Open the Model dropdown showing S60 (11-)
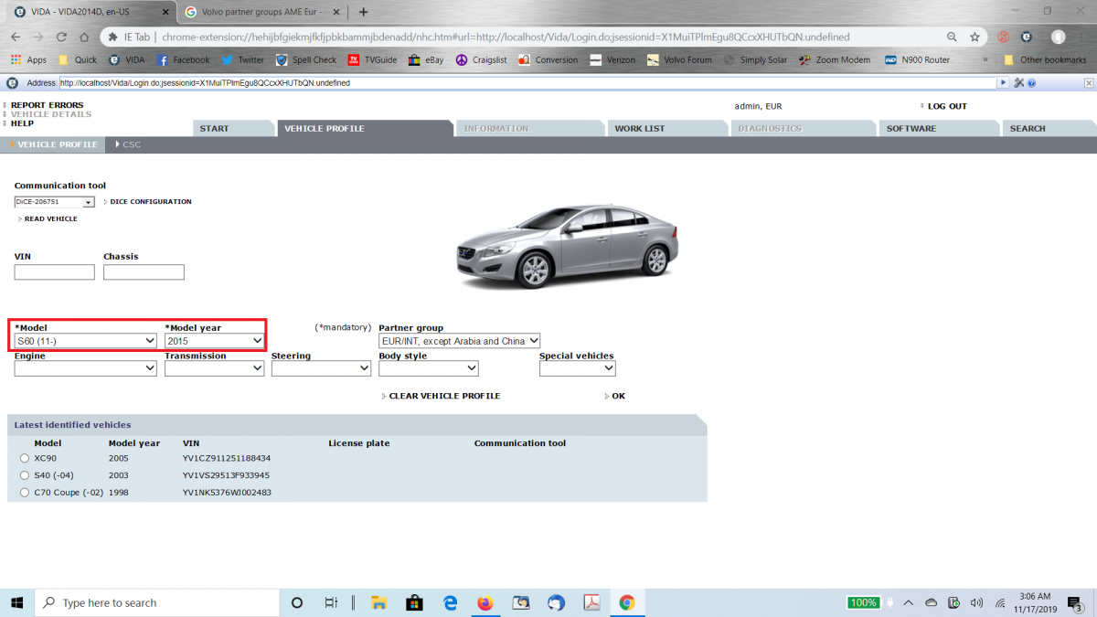Screen dimensions: 1097x617 (85, 341)
